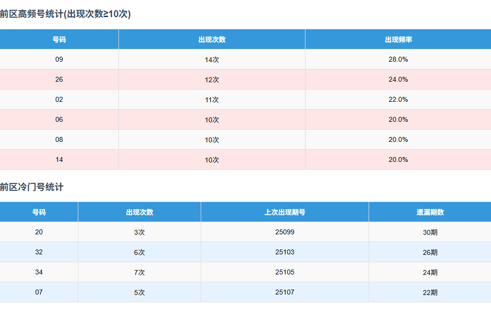Select cold number 32 in the table

click(39, 252)
